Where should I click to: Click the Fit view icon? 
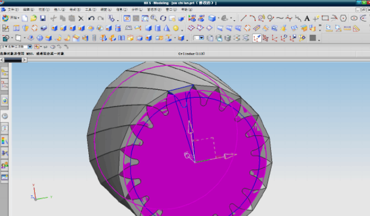point(127,18)
